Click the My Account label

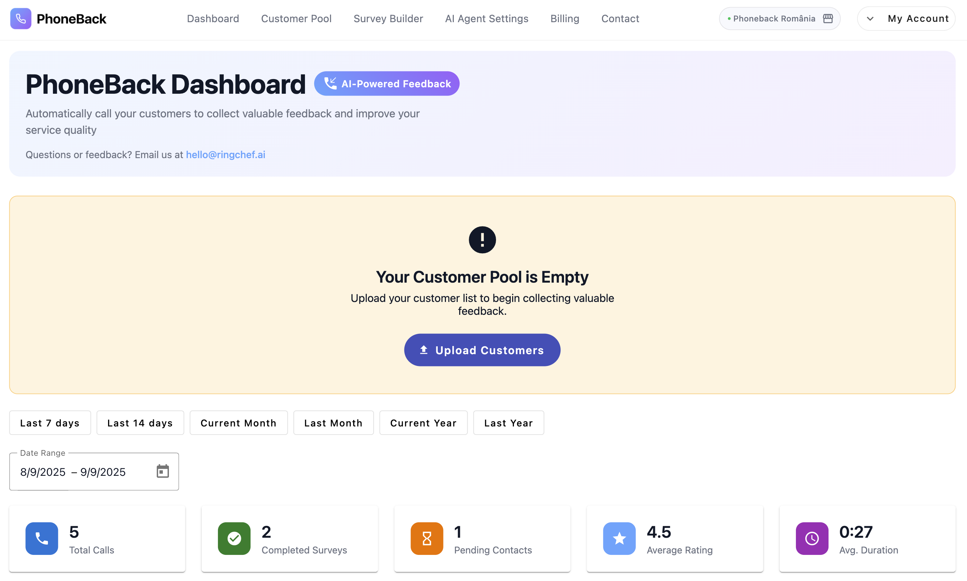918,18
